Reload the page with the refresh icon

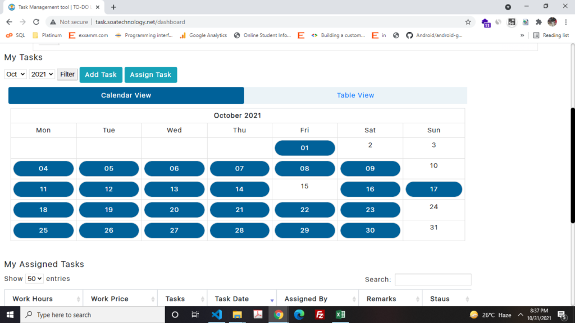pos(36,22)
